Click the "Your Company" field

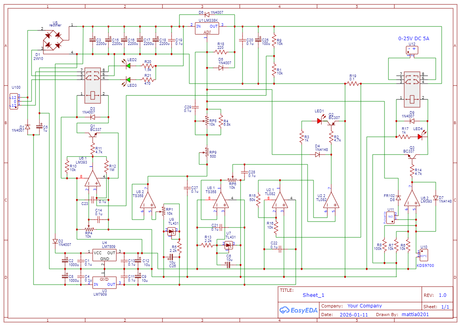[364, 306]
